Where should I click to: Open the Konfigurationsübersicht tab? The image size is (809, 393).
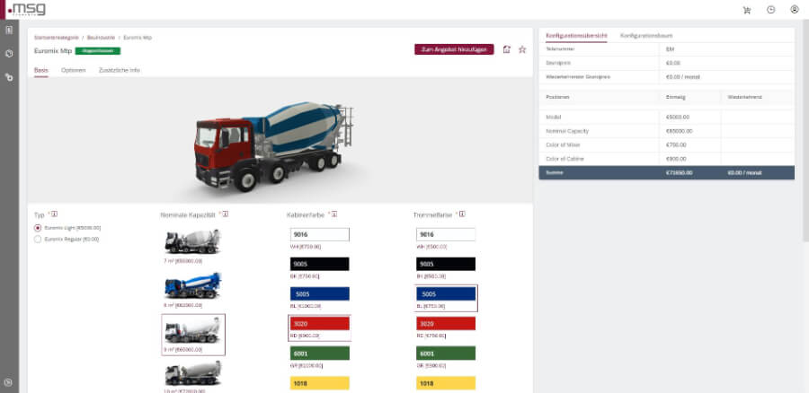576,36
